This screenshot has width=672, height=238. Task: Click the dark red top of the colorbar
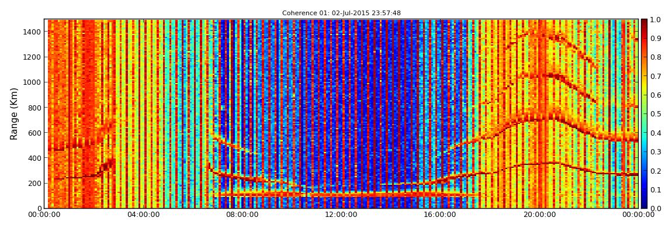644,23
